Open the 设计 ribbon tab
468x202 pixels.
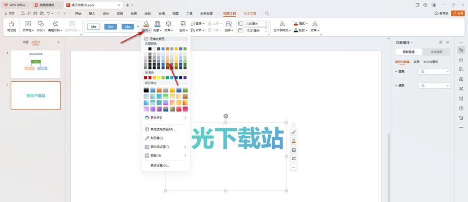tap(106, 13)
